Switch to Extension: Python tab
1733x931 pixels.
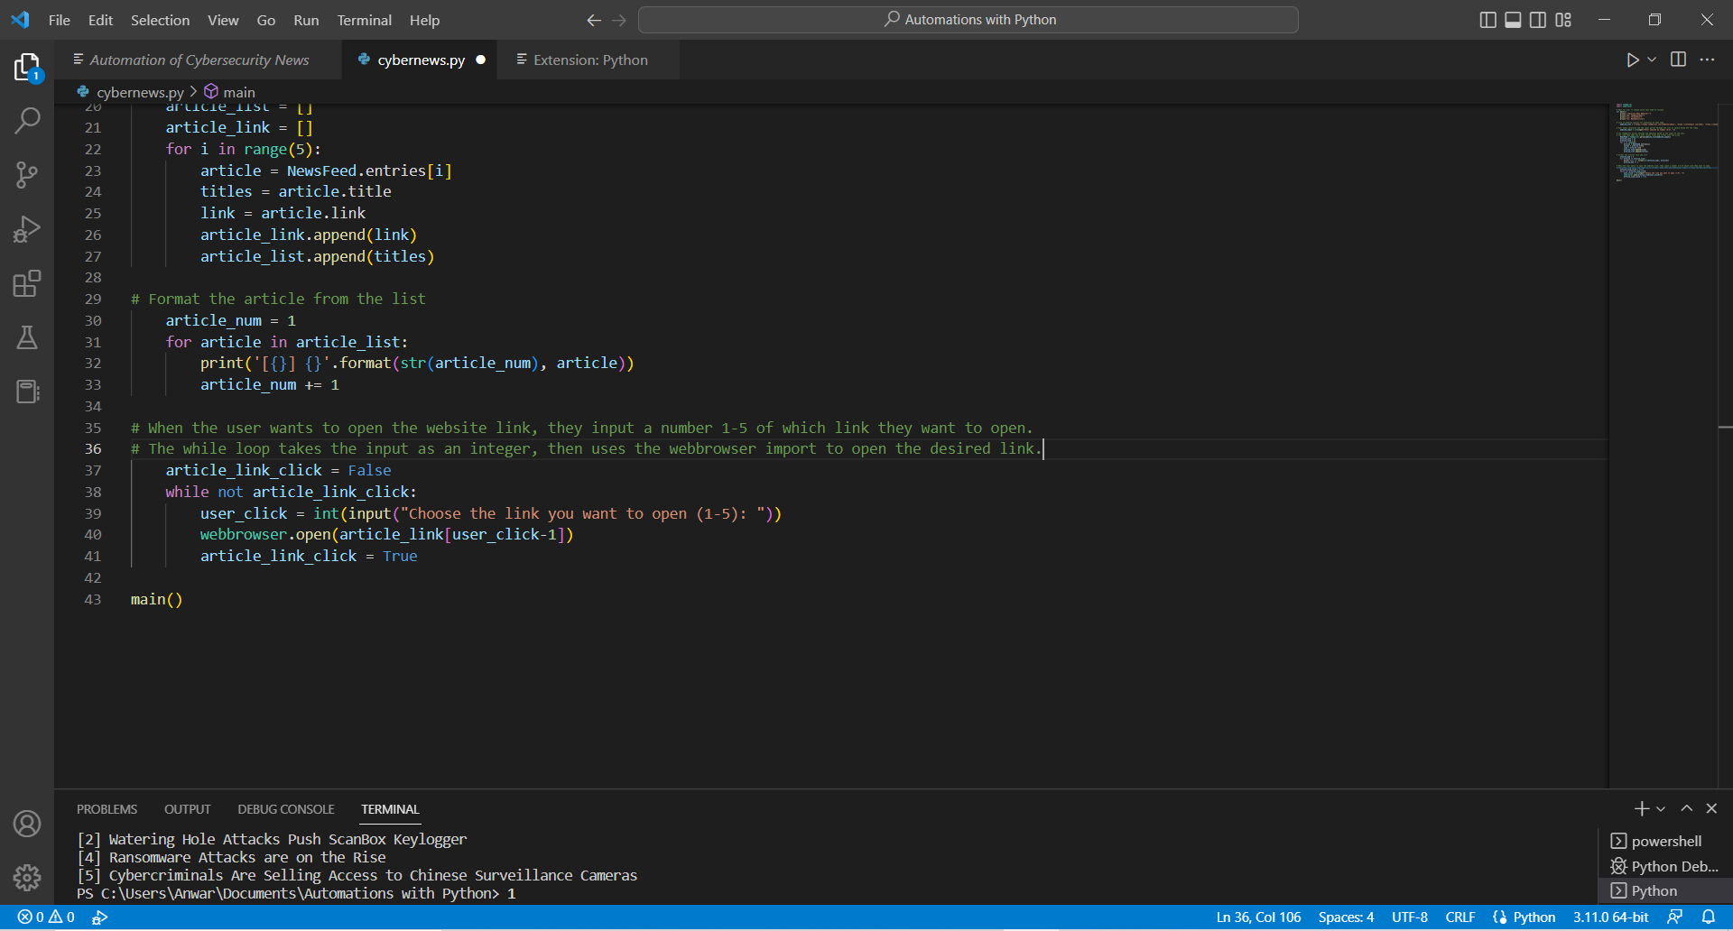click(x=589, y=60)
